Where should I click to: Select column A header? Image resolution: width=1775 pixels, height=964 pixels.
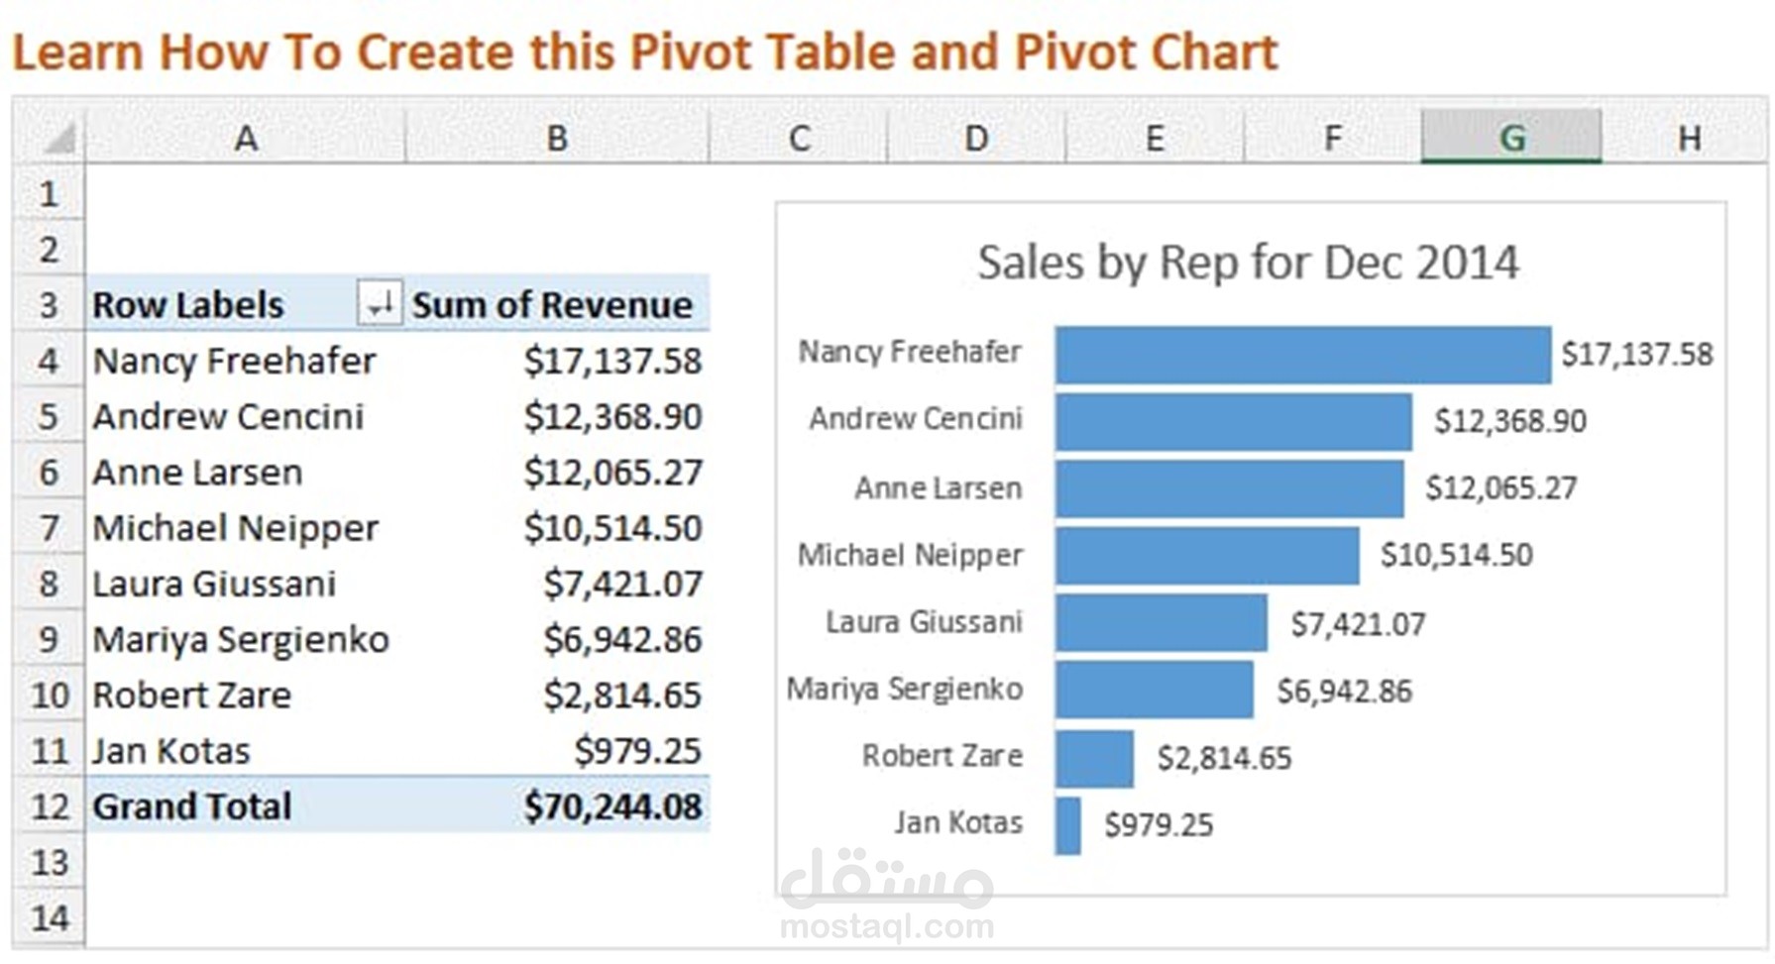click(246, 138)
